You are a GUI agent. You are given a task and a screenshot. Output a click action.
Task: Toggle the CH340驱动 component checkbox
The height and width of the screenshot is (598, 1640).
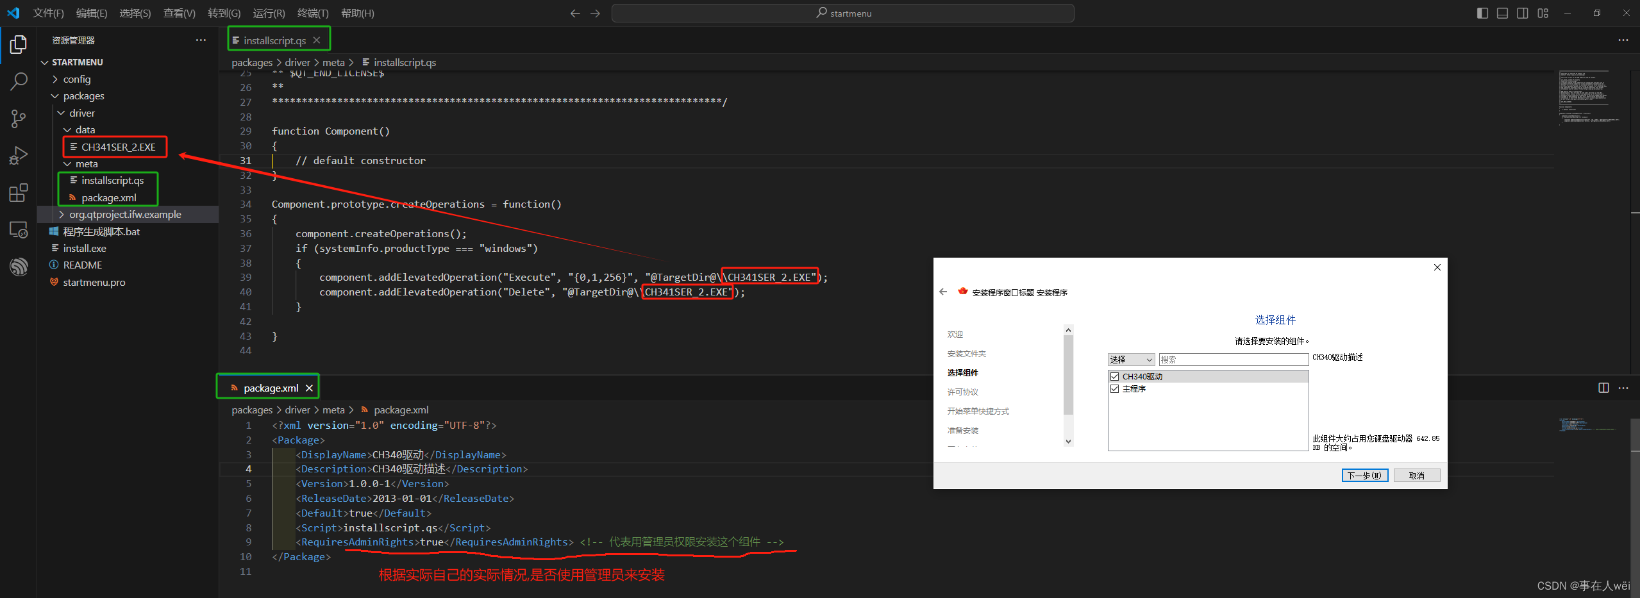pyautogui.click(x=1115, y=376)
